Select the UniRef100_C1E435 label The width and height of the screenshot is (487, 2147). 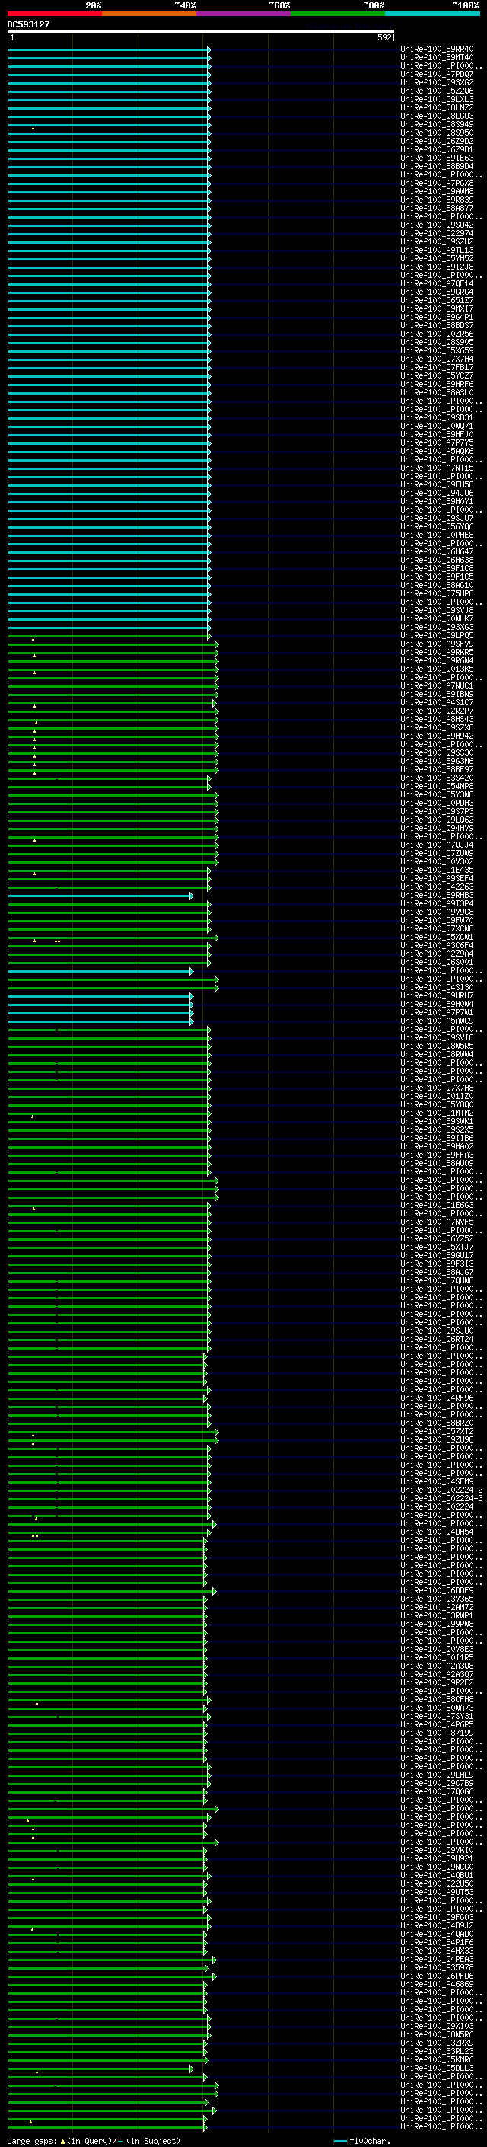pos(437,870)
